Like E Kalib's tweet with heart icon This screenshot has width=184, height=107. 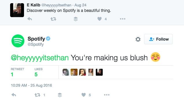(100, 19)
